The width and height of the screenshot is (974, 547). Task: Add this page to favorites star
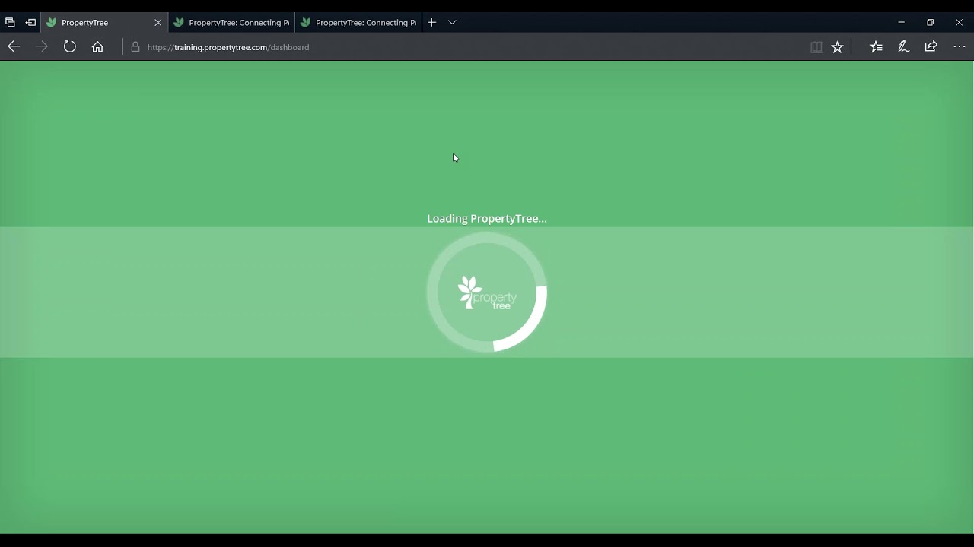(x=837, y=46)
